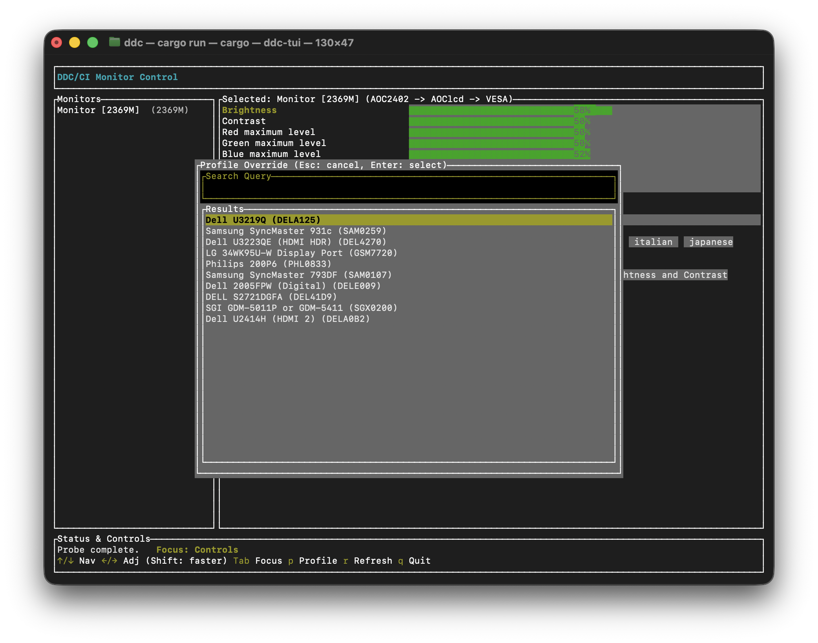Select Samsung SyncMaster 931c (SAM0259) profile
818x643 pixels.
pyautogui.click(x=409, y=231)
